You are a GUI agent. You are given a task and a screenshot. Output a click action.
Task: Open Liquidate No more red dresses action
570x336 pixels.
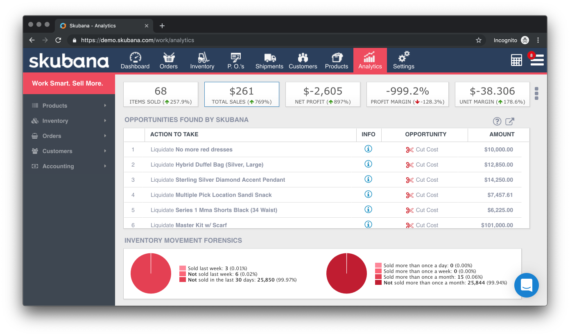[191, 149]
